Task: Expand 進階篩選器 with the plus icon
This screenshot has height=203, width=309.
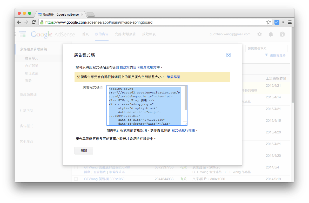Action: (x=266, y=55)
